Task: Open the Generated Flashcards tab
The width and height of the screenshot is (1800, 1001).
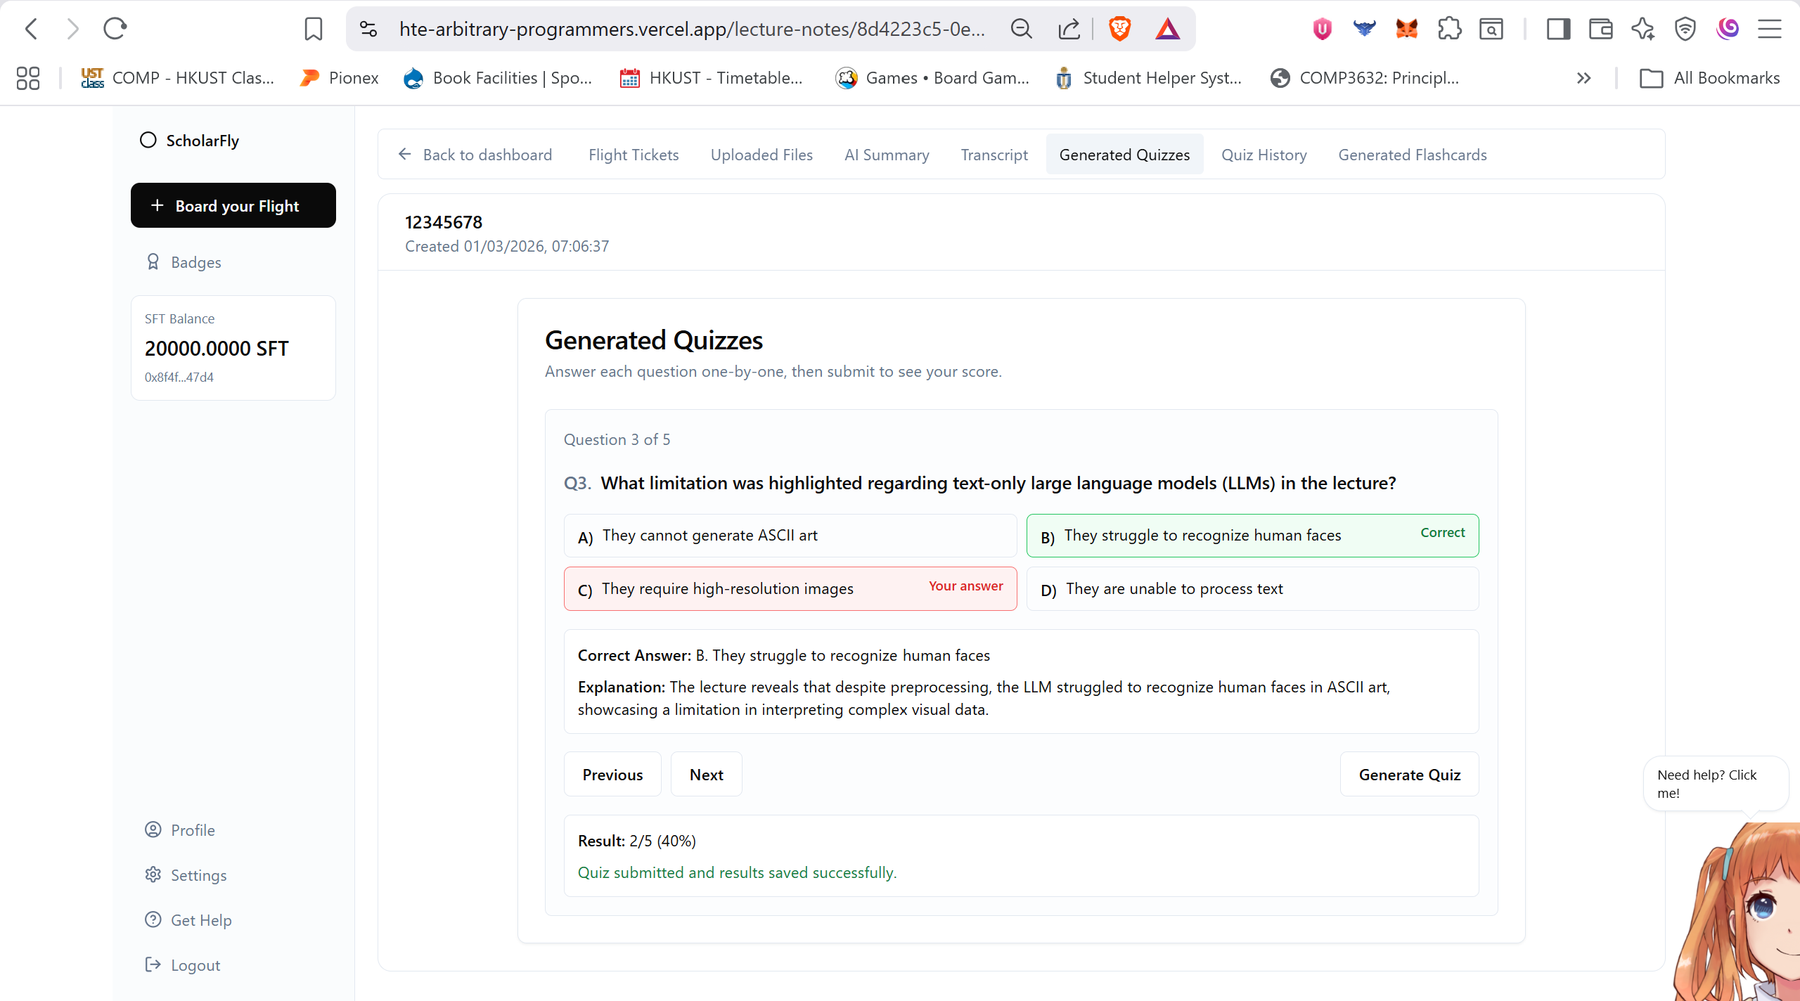Action: click(x=1412, y=155)
